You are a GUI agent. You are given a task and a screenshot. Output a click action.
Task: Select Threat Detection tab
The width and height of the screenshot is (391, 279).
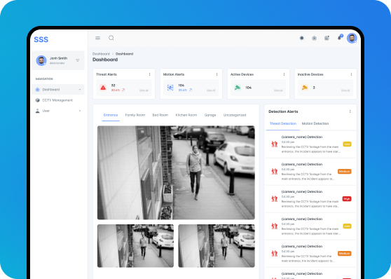coord(283,123)
